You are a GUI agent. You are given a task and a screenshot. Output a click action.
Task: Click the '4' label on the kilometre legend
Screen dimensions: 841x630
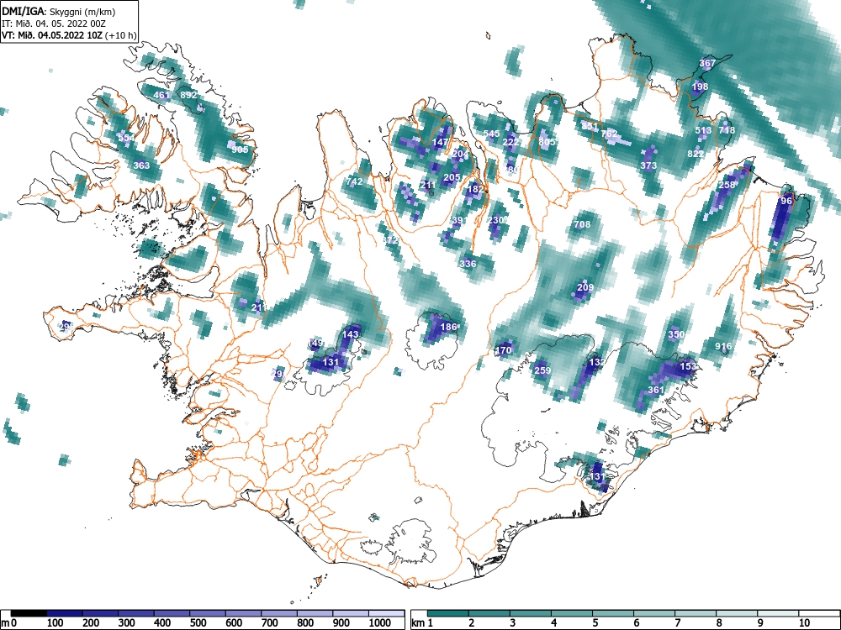click(553, 623)
